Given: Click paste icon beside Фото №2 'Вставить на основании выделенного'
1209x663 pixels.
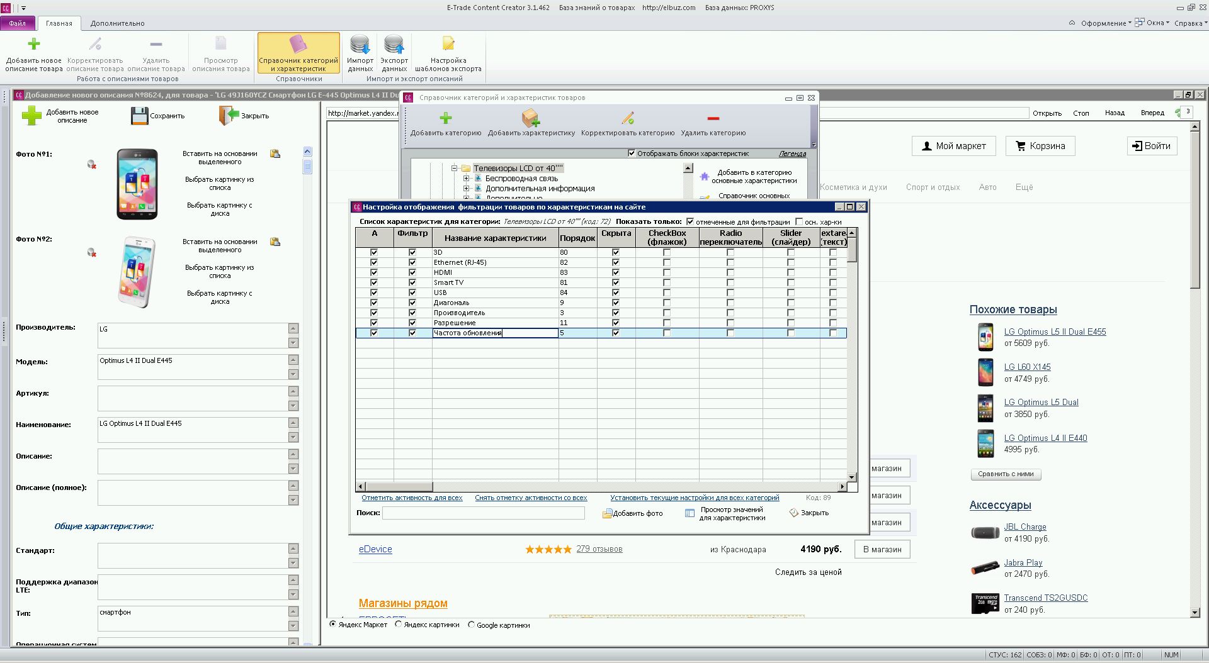Looking at the screenshot, I should pos(275,242).
